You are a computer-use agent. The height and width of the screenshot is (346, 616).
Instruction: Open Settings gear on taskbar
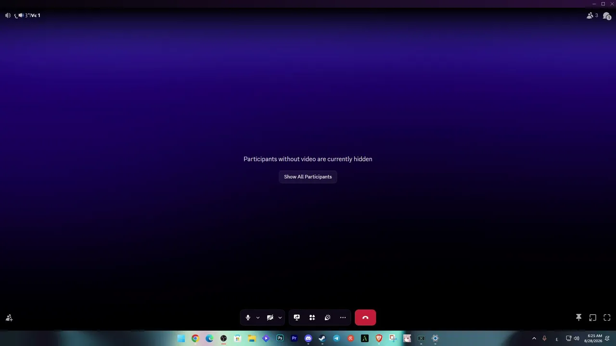435,338
